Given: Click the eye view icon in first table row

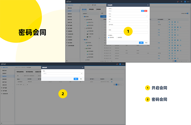Looking at the screenshot, I should point(169,22).
